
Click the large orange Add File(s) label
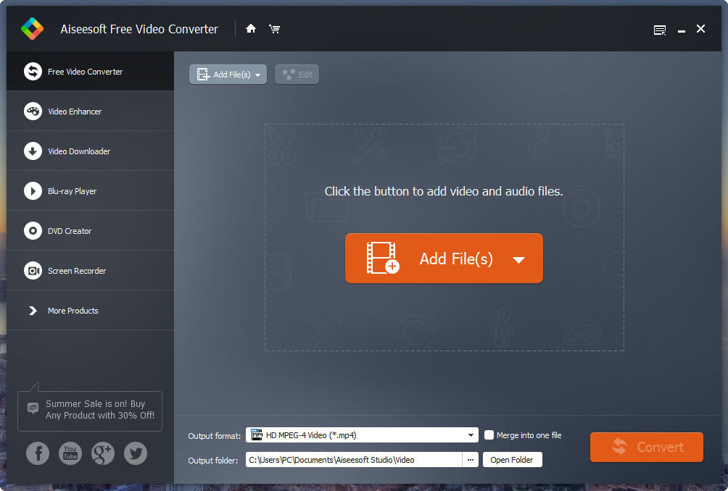(x=456, y=259)
